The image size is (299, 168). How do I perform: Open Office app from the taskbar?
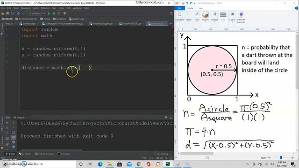149,164
